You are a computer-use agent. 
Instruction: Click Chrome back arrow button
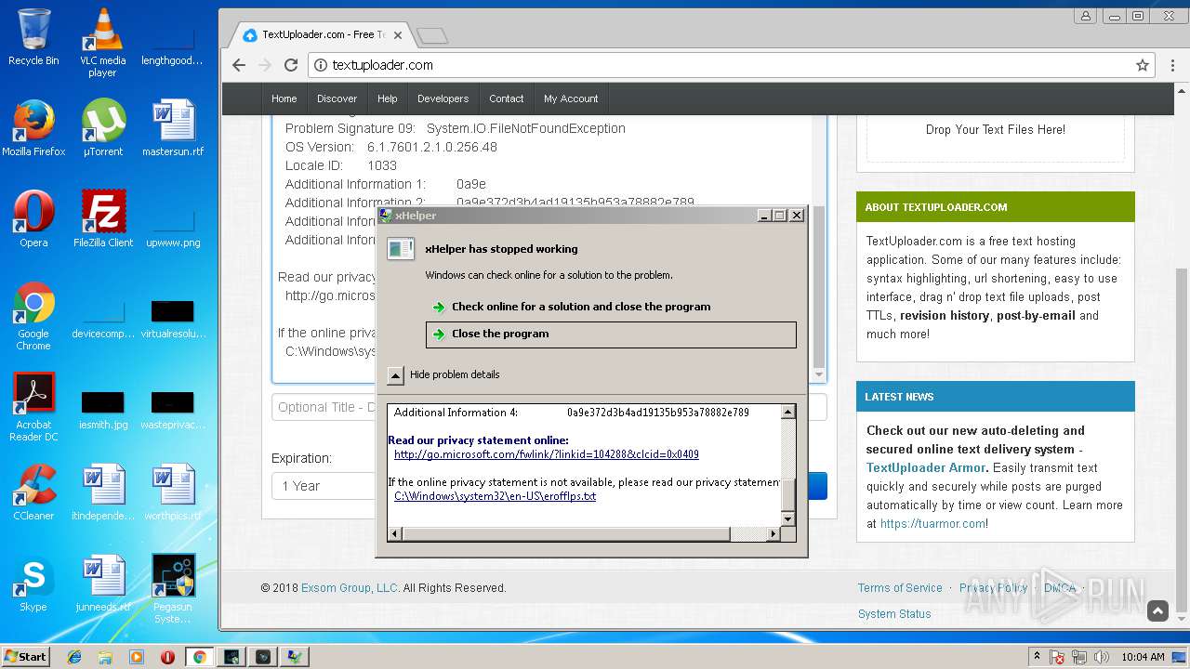tap(239, 65)
